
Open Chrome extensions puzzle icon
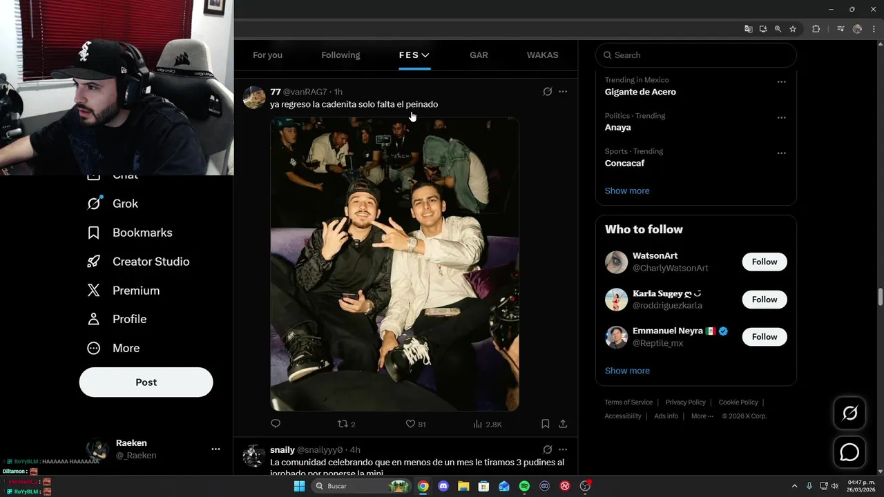816,29
